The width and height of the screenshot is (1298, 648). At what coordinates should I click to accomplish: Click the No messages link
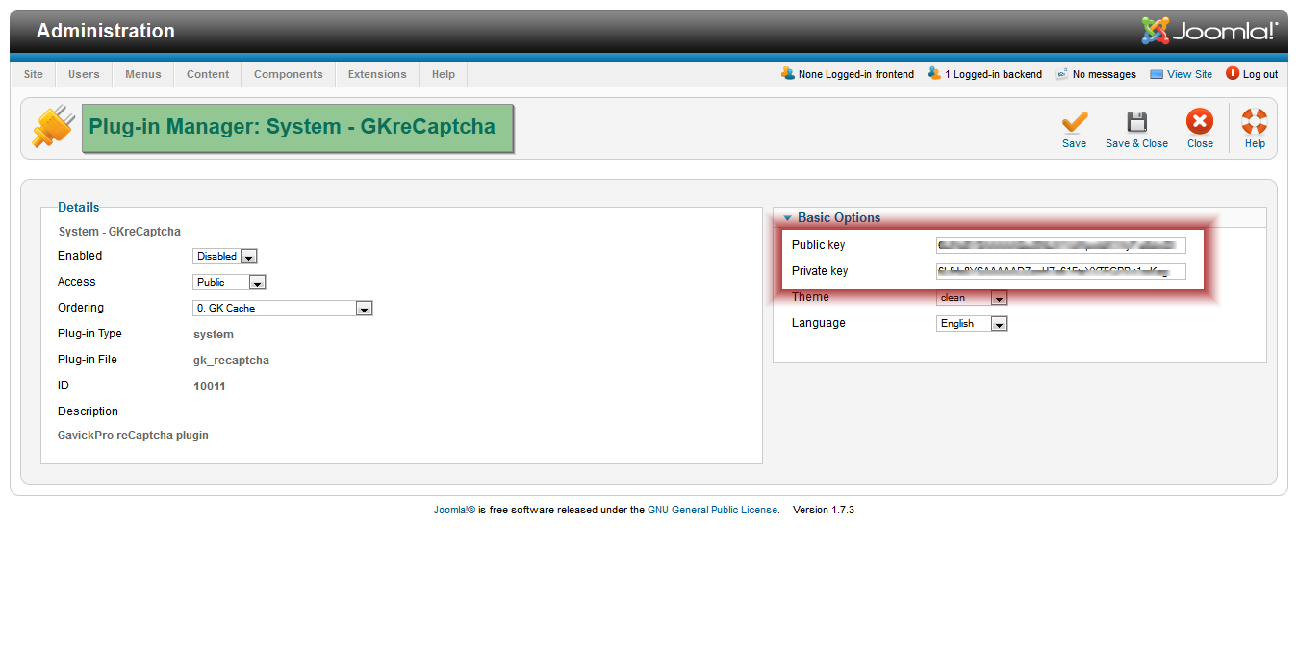click(1105, 74)
